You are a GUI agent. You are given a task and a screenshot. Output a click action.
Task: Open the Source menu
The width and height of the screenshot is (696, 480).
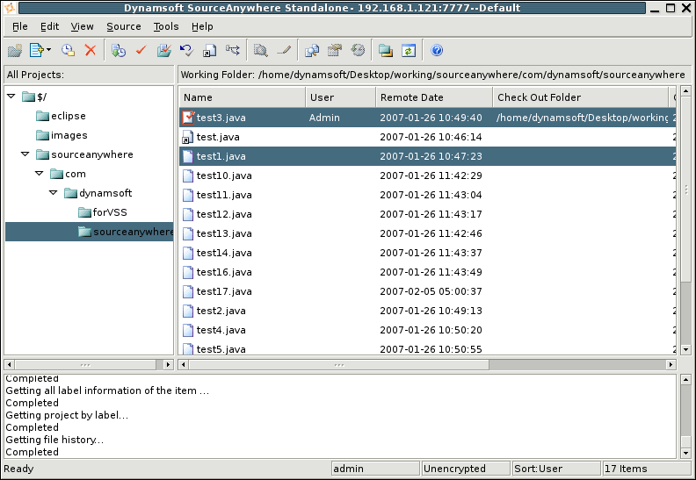coord(123,26)
